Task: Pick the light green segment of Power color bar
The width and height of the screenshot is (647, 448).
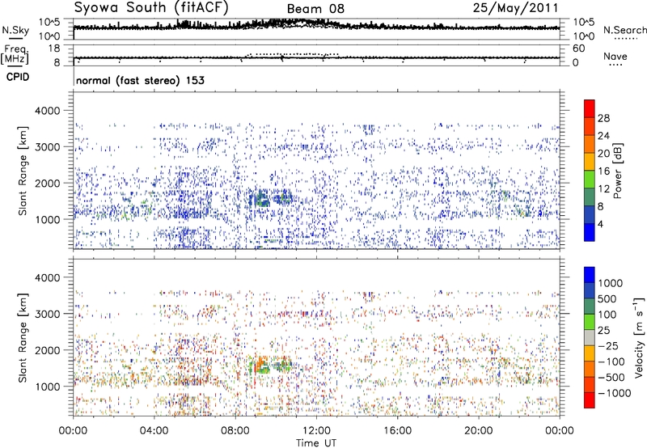Action: tap(590, 179)
